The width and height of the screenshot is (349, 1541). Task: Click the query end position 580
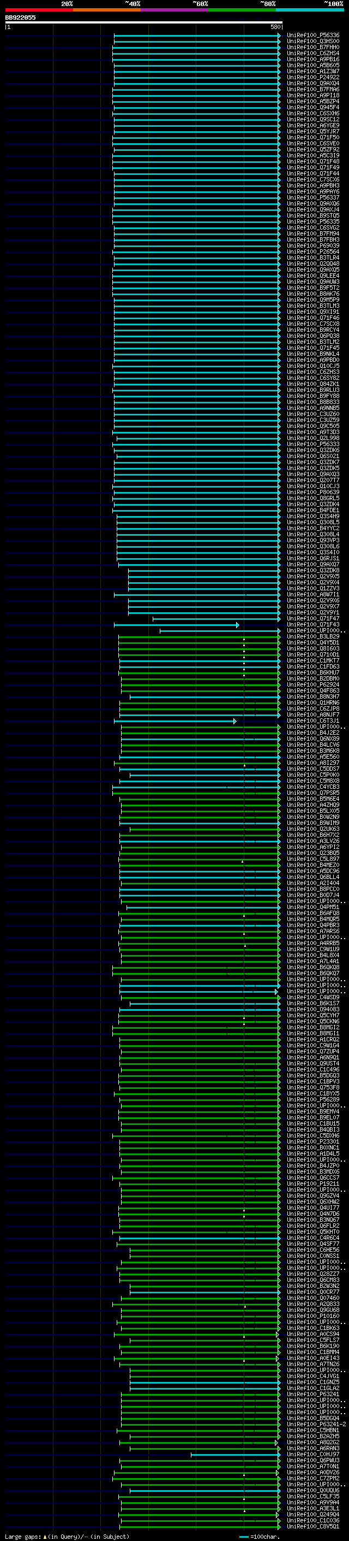(275, 27)
